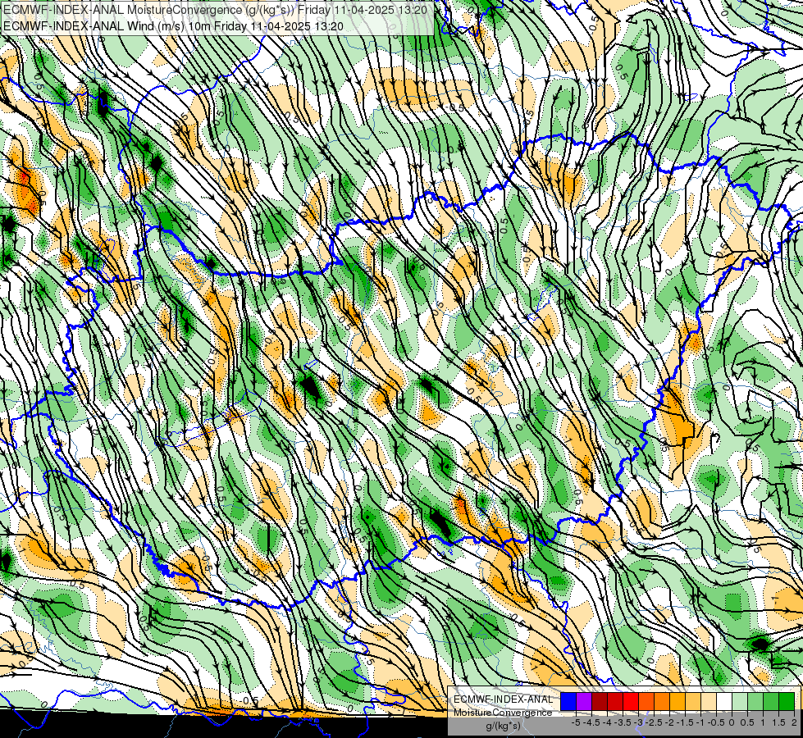
Task: Select the white legend swatch left of 0
Action: [724, 701]
